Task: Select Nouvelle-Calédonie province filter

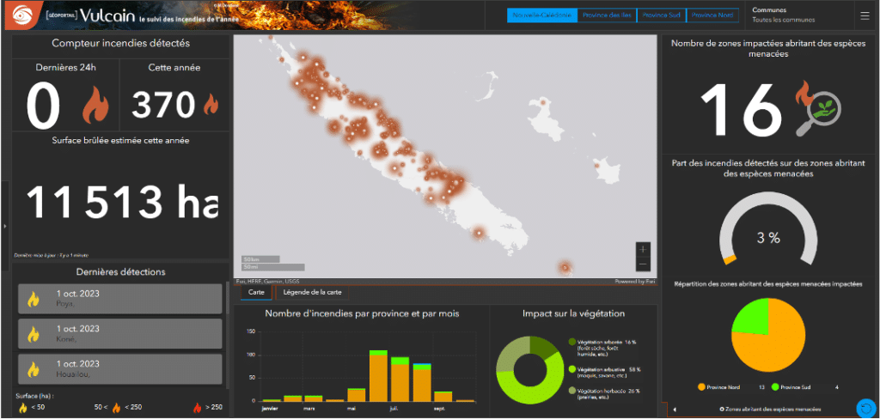Action: [542, 15]
